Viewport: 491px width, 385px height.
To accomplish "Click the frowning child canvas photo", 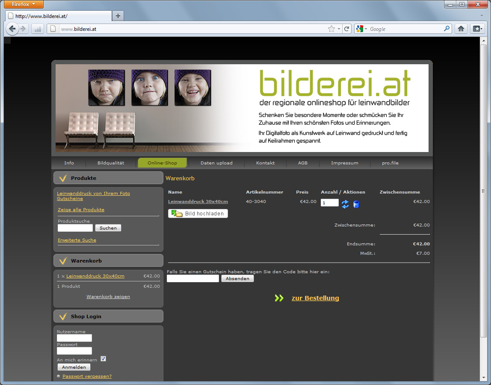I will click(106, 87).
